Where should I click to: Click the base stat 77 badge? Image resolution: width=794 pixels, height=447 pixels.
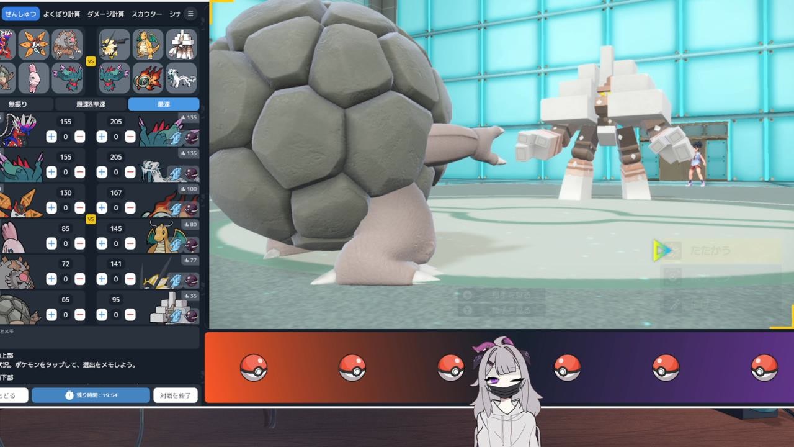click(x=189, y=260)
